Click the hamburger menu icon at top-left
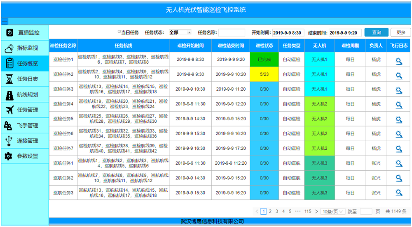The height and width of the screenshot is (227, 412). click(x=5, y=21)
